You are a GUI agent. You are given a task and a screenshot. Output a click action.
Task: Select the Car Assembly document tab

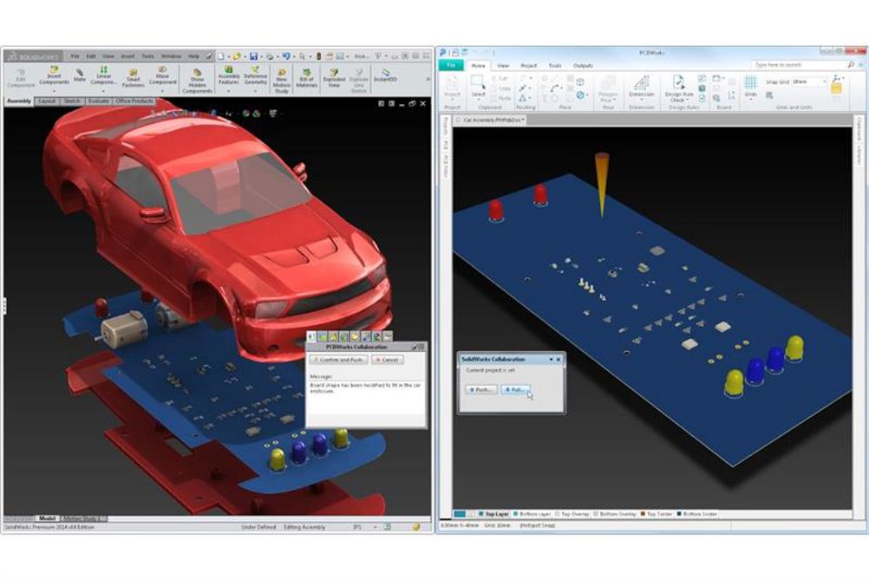[x=491, y=120]
